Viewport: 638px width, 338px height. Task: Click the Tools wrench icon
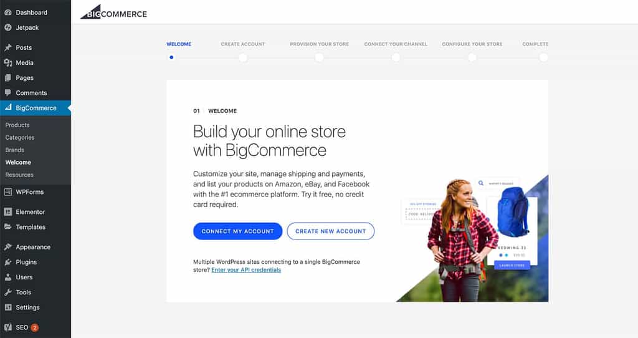pos(7,292)
